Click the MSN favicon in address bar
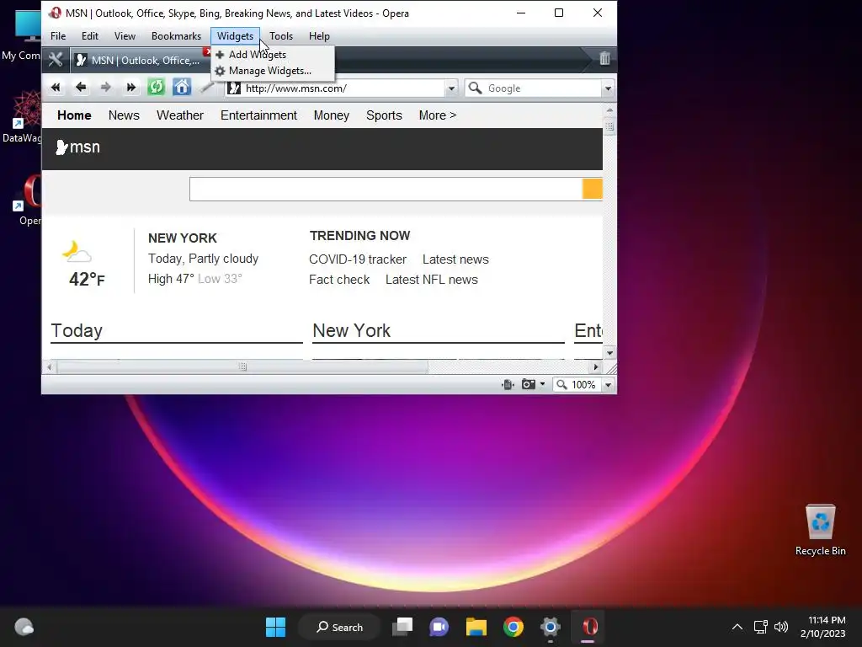 [234, 88]
